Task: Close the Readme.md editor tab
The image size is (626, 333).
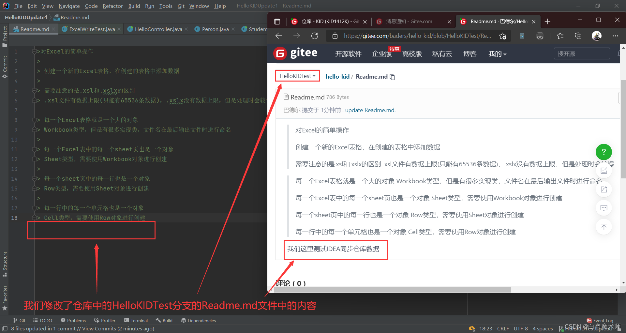Action: [x=53, y=29]
